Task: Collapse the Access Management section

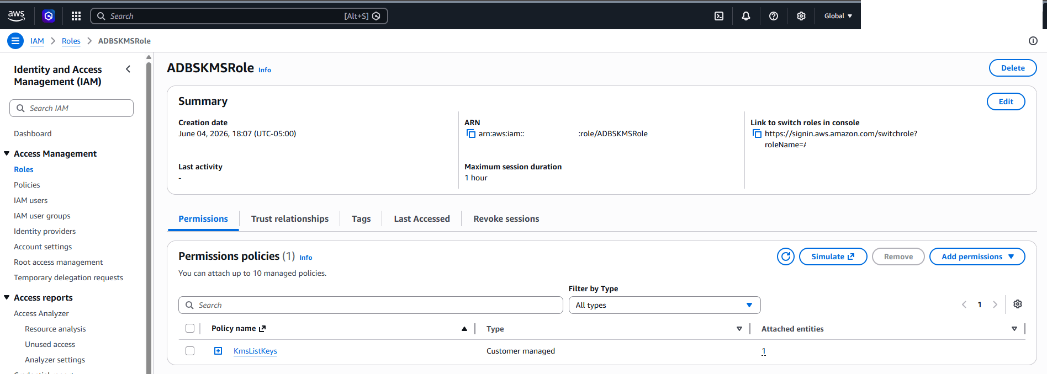Action: (x=7, y=153)
